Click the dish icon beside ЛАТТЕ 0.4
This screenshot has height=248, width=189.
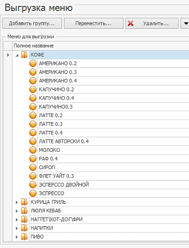(33, 132)
